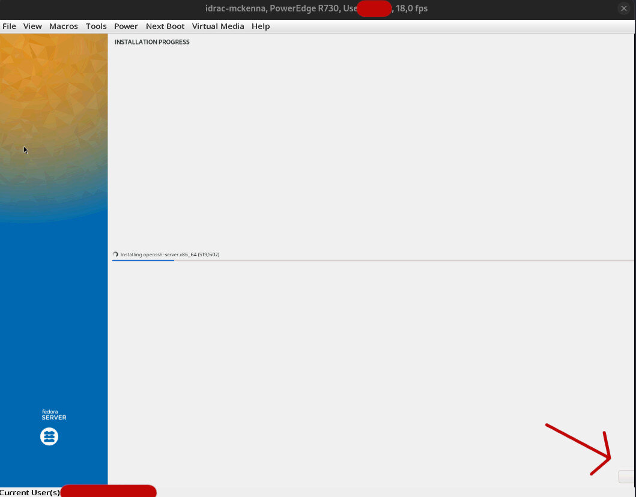The width and height of the screenshot is (636, 497).
Task: Click the cut-off button at bottom right
Action: tap(626, 477)
